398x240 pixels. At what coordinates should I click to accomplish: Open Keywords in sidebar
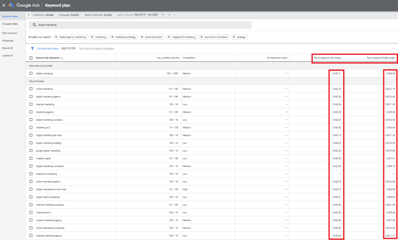[x=7, y=48]
